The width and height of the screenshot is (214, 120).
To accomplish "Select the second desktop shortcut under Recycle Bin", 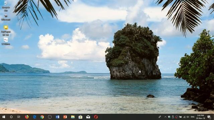I will (6, 18).
